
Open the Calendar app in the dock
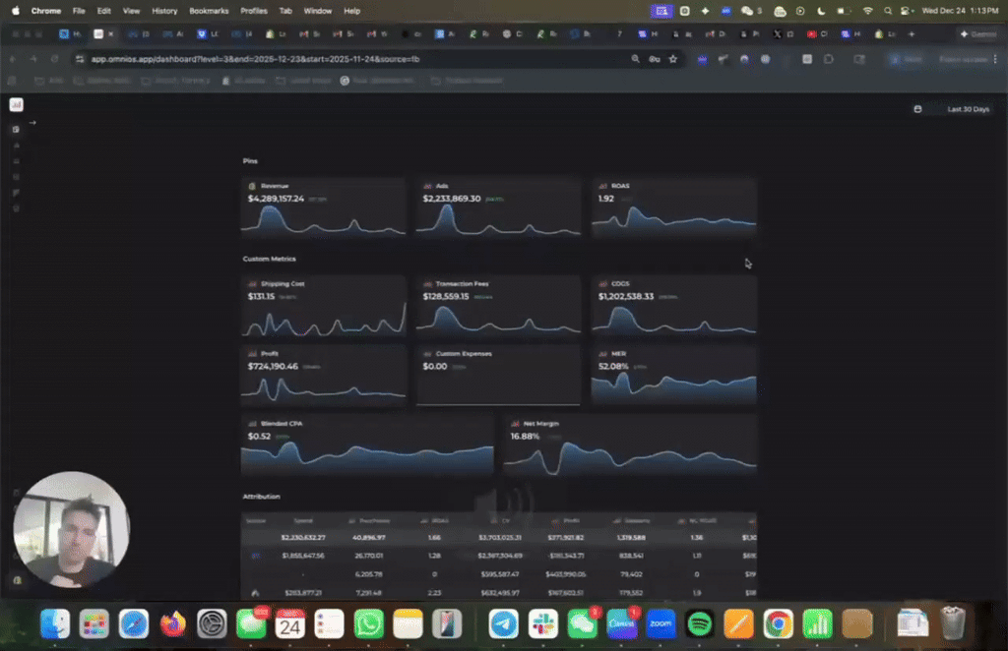290,624
